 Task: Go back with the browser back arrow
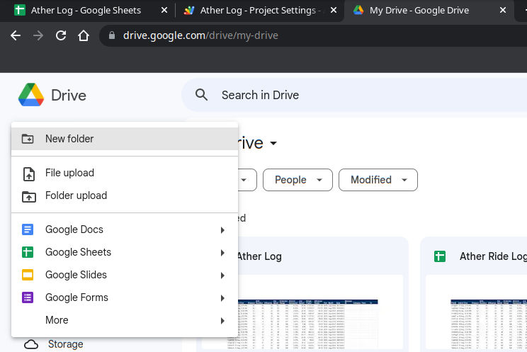coord(16,35)
